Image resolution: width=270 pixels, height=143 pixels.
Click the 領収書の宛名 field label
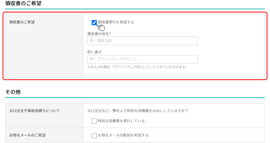(98, 34)
